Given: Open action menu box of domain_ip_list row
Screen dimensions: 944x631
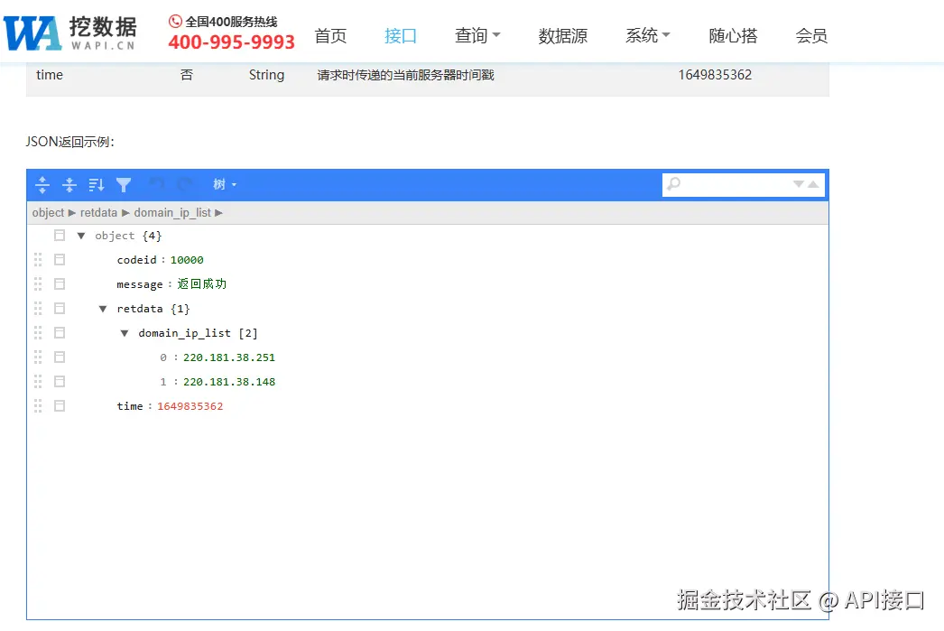Looking at the screenshot, I should click(60, 332).
